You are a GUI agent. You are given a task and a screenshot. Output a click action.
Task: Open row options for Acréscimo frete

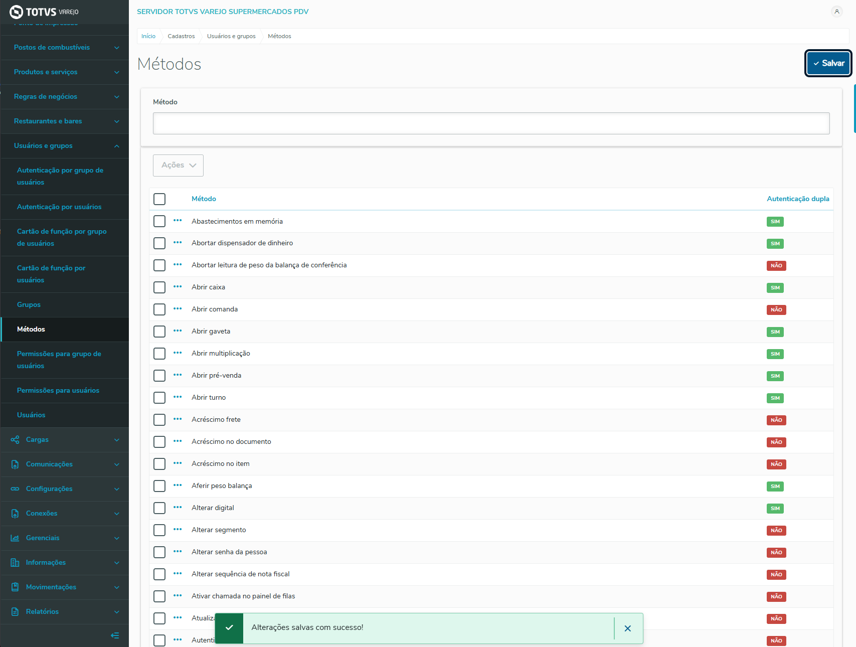pyautogui.click(x=178, y=419)
